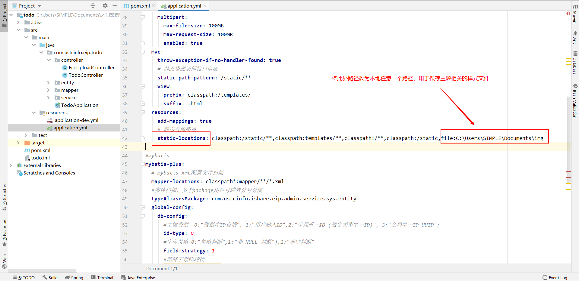Viewport: 579px width, 281px height.
Task: Select application-dev.yml in project tree
Action: click(x=77, y=120)
